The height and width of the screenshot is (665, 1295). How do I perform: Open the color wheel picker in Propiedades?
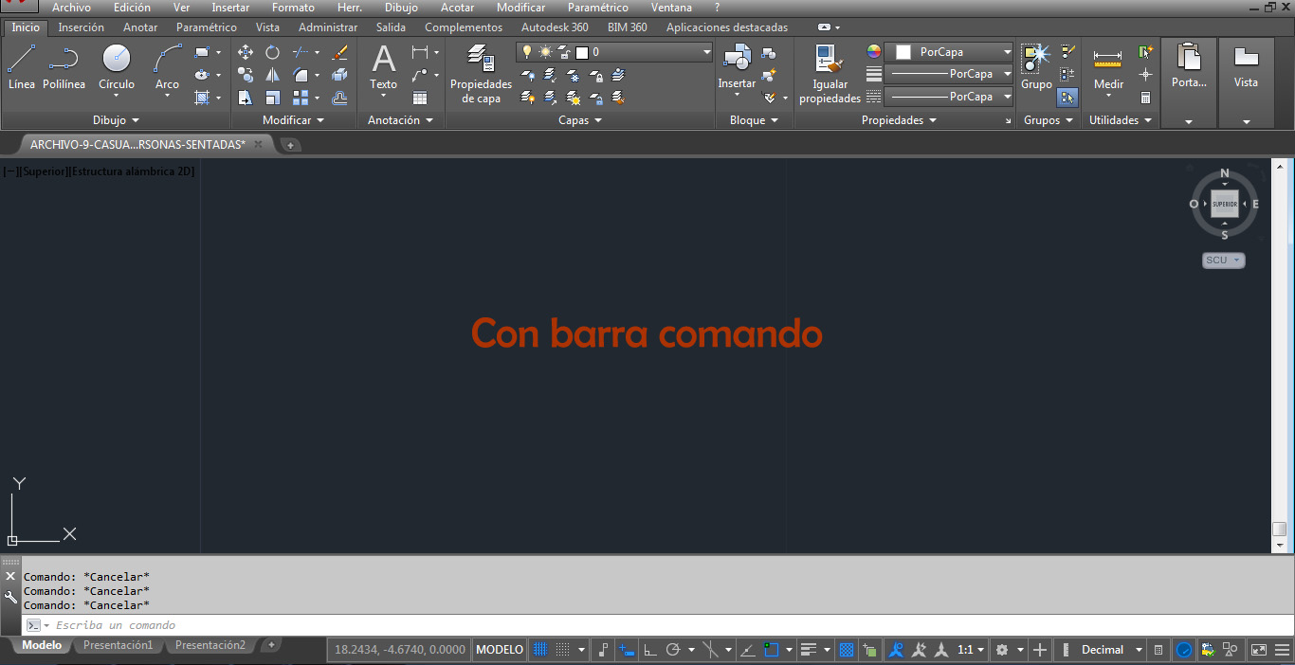[x=873, y=49]
